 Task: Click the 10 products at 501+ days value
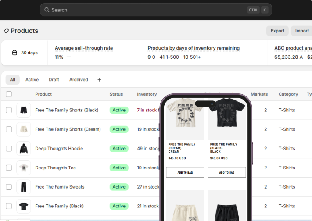click(x=192, y=57)
